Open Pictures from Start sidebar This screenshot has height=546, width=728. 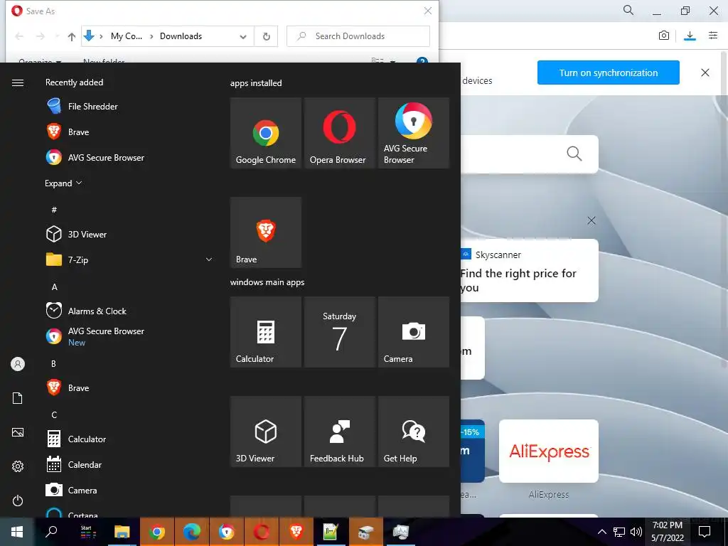[x=18, y=432]
